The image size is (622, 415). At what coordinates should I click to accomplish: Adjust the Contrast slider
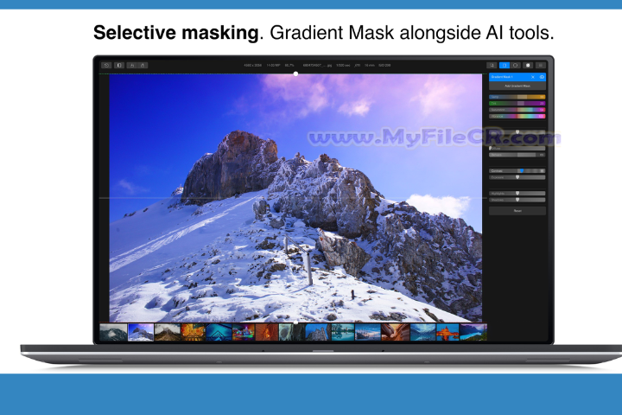pos(517,171)
